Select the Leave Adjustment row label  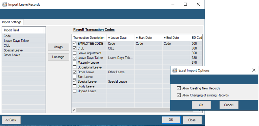coord(90,53)
